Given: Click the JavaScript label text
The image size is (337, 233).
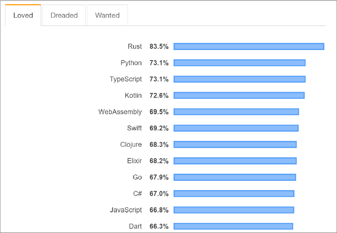Looking at the screenshot, I should click(x=126, y=210).
